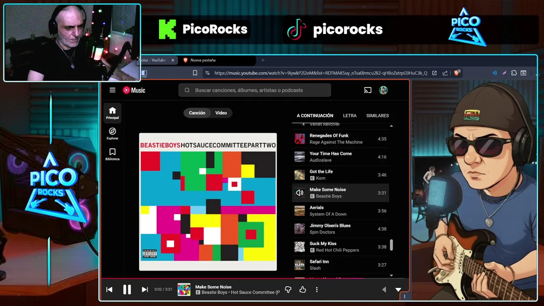Click Red Hot Chili Peppers artist link
The height and width of the screenshot is (306, 544).
pyautogui.click(x=337, y=250)
